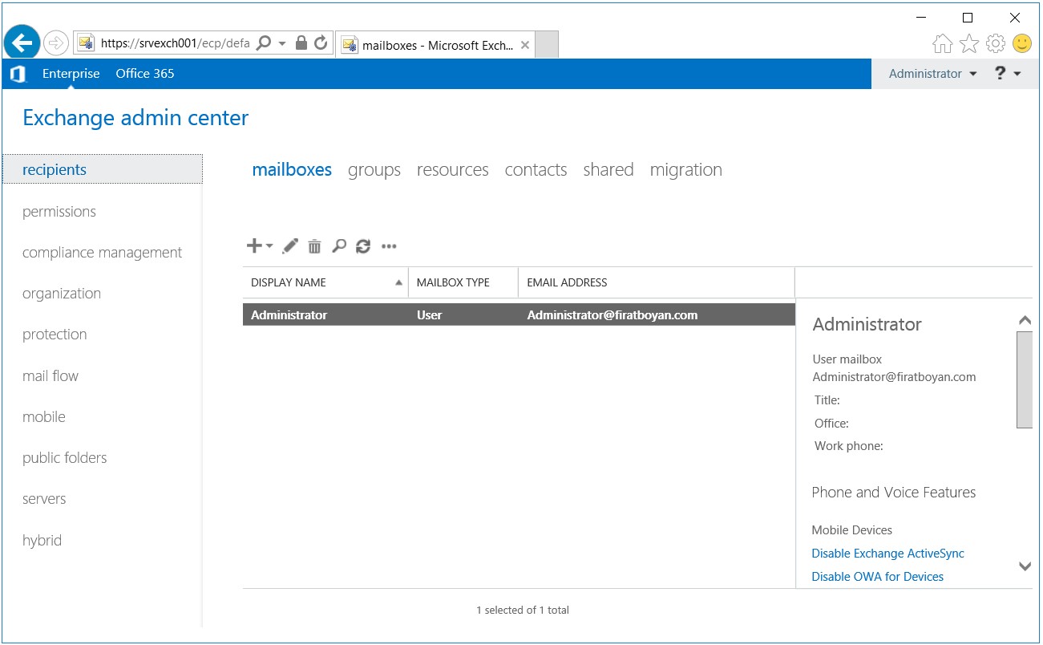Screen dimensions: 1043x645
Task: Open the Help question mark menu
Action: tap(1008, 74)
